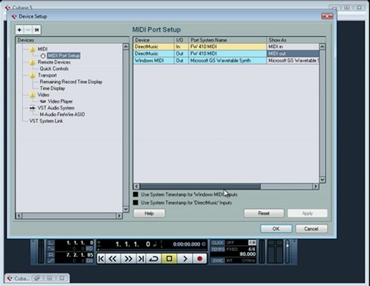Click the Video Player device icon
Viewport: 370px width, 286px height.
point(43,101)
